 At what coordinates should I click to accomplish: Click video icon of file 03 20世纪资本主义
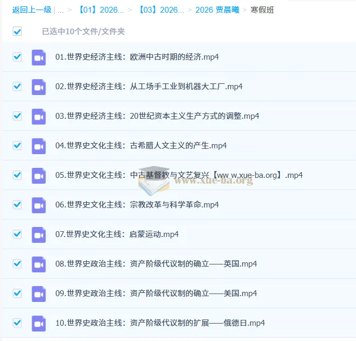click(39, 117)
